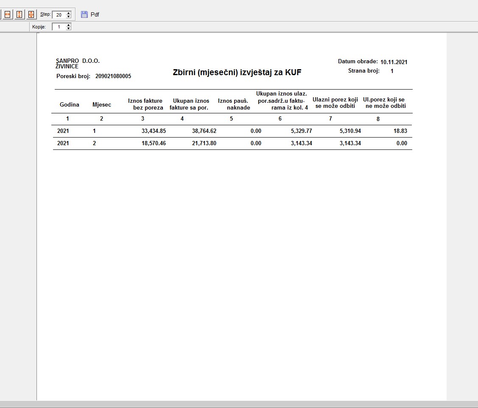Decrease Kopije count with down arrow
The height and width of the screenshot is (408, 478).
pos(69,28)
